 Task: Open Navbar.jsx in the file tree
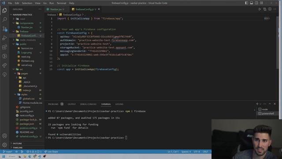pyautogui.click(x=27, y=27)
